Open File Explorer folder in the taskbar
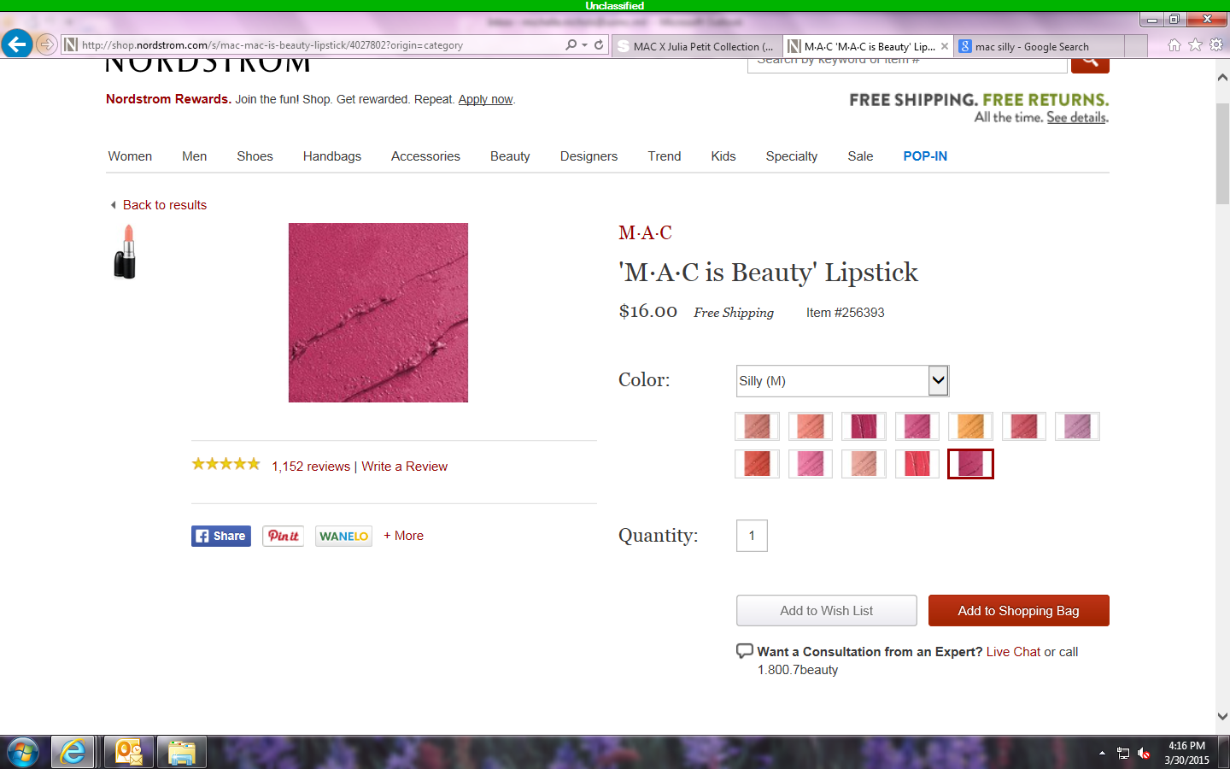The image size is (1230, 769). click(181, 752)
